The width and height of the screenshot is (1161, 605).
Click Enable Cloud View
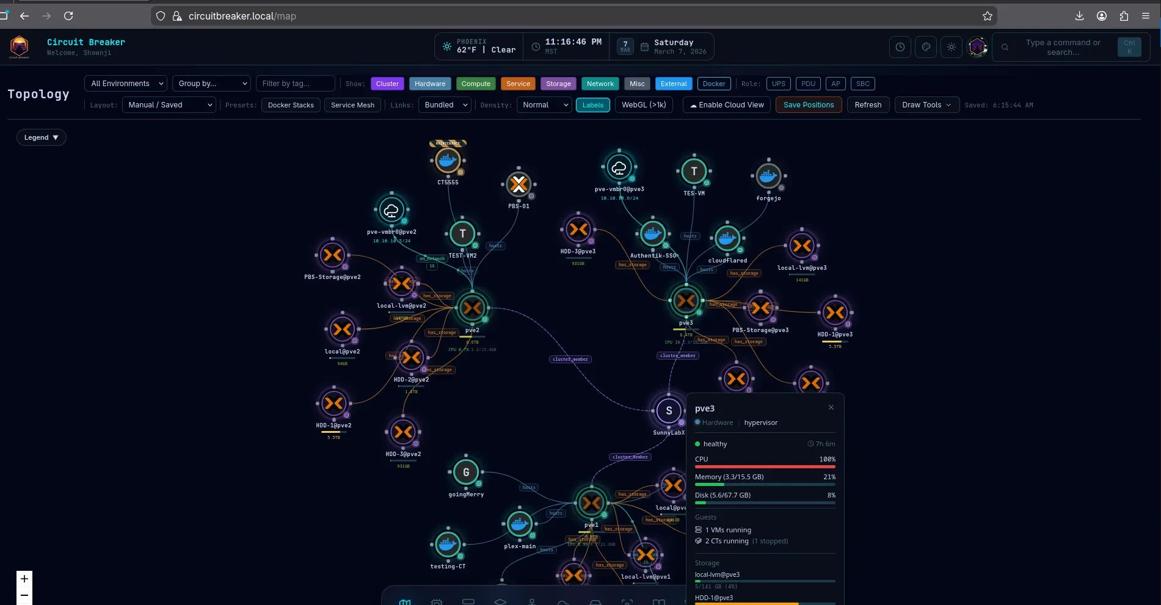click(727, 105)
